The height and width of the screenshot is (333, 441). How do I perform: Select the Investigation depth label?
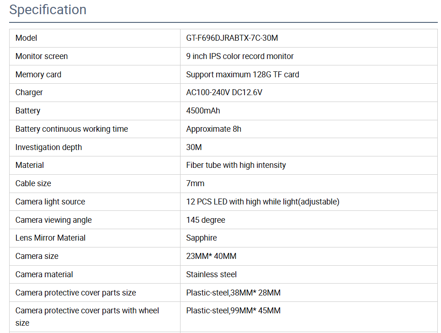[49, 147]
